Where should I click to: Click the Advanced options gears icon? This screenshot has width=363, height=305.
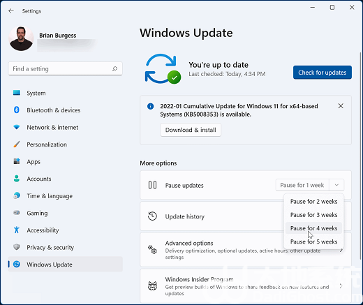152,250
